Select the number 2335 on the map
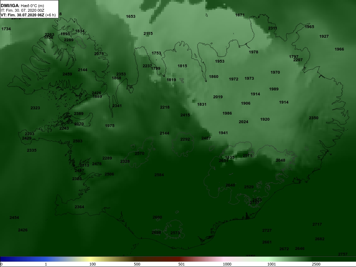356x267 pixels. (x=32, y=150)
